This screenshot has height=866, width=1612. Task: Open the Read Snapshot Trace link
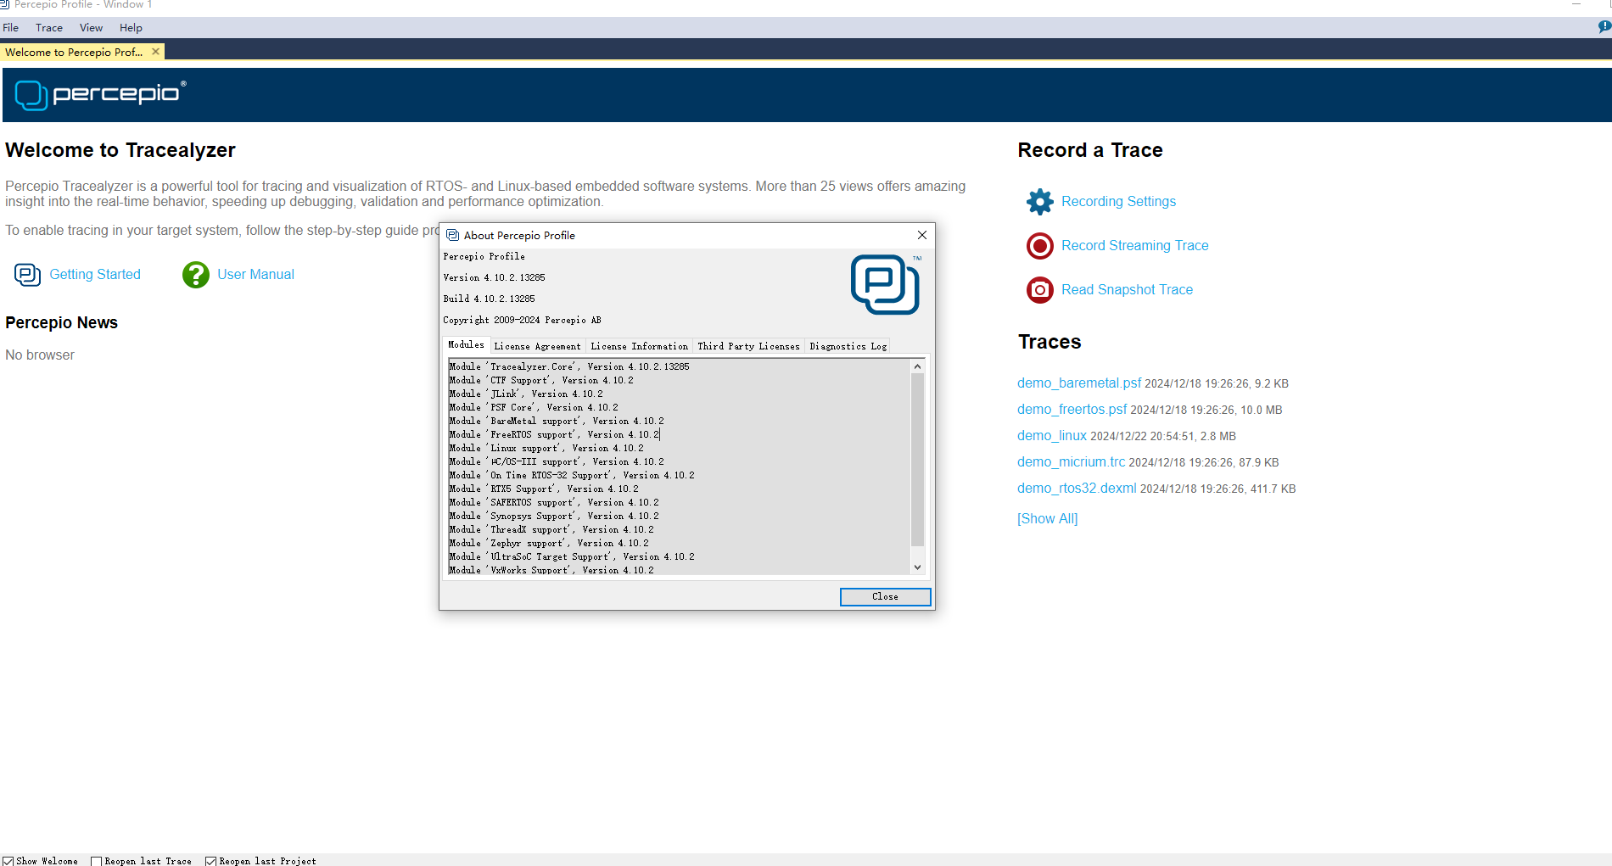tap(1127, 290)
